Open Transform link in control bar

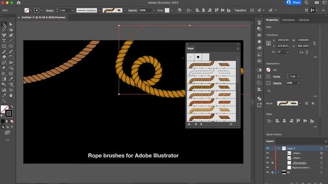[x=240, y=10]
